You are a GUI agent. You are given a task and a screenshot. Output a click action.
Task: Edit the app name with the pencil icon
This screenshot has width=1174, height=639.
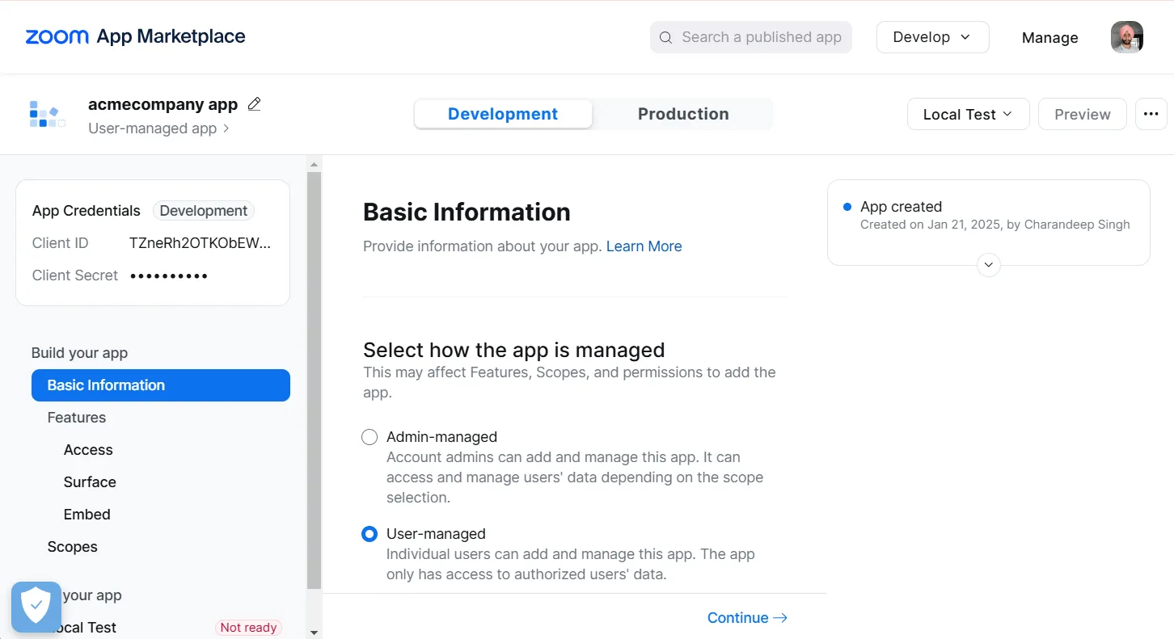(254, 103)
